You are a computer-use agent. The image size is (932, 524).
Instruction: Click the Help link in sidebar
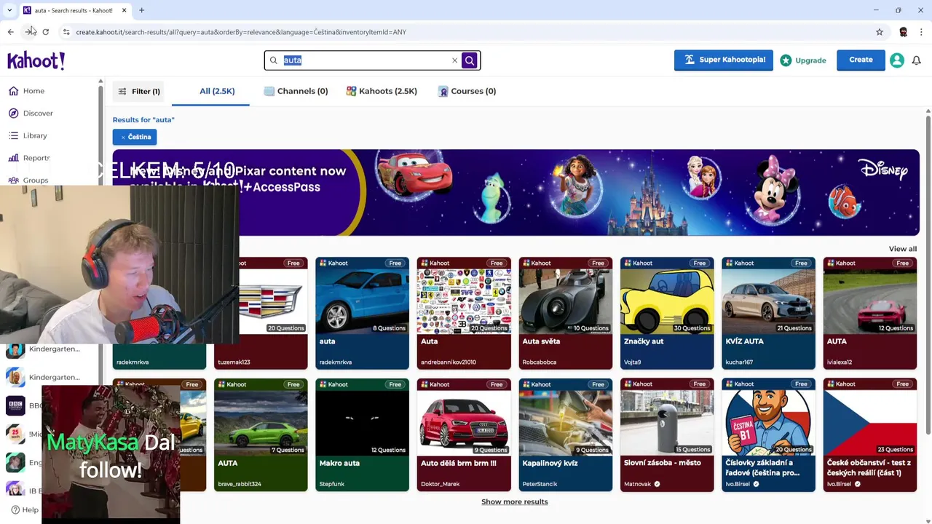click(x=25, y=510)
